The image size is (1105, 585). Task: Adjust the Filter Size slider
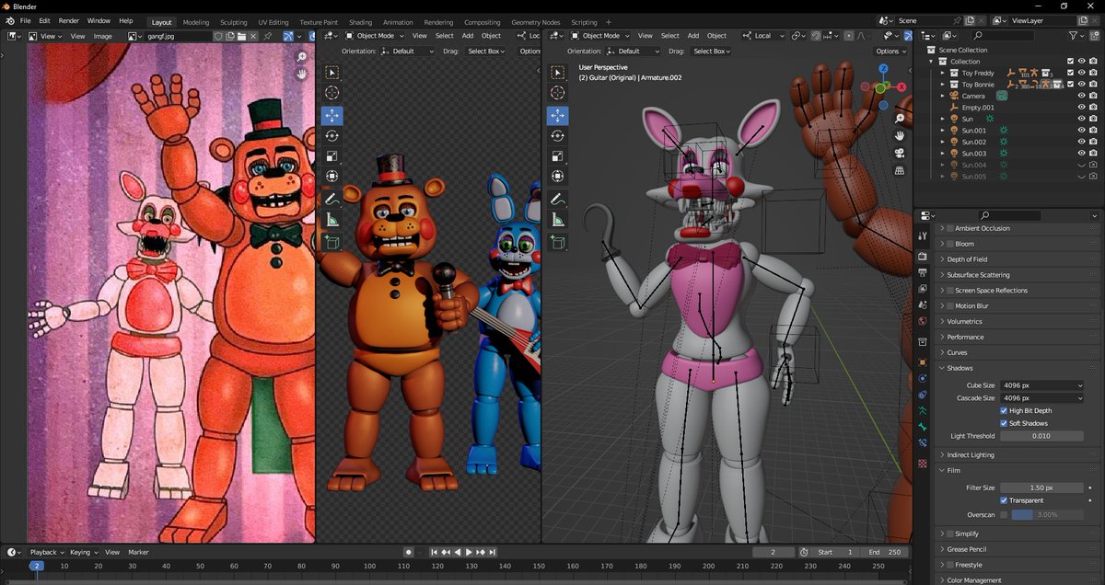[x=1041, y=487]
